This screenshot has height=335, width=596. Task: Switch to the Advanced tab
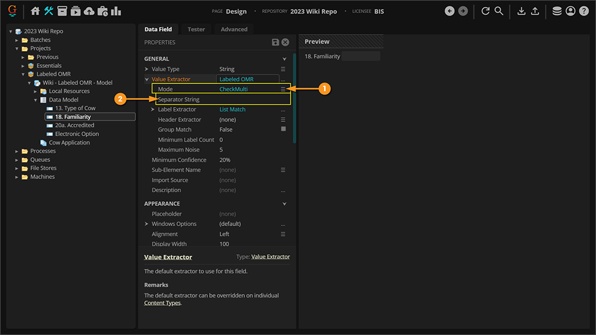pyautogui.click(x=234, y=29)
